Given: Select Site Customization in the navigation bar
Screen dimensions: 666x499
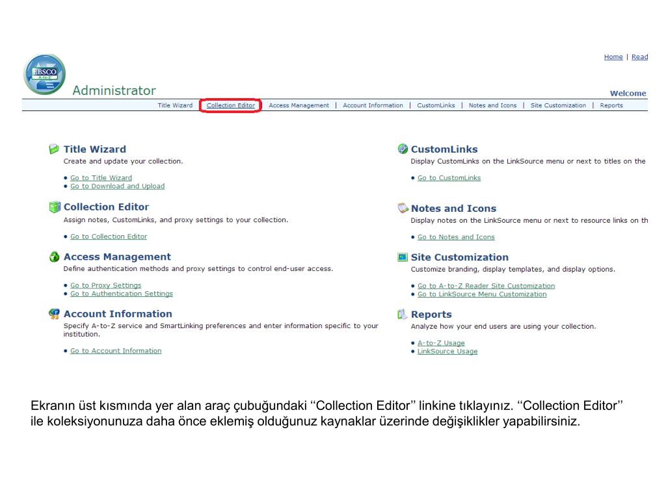Looking at the screenshot, I should (x=558, y=105).
